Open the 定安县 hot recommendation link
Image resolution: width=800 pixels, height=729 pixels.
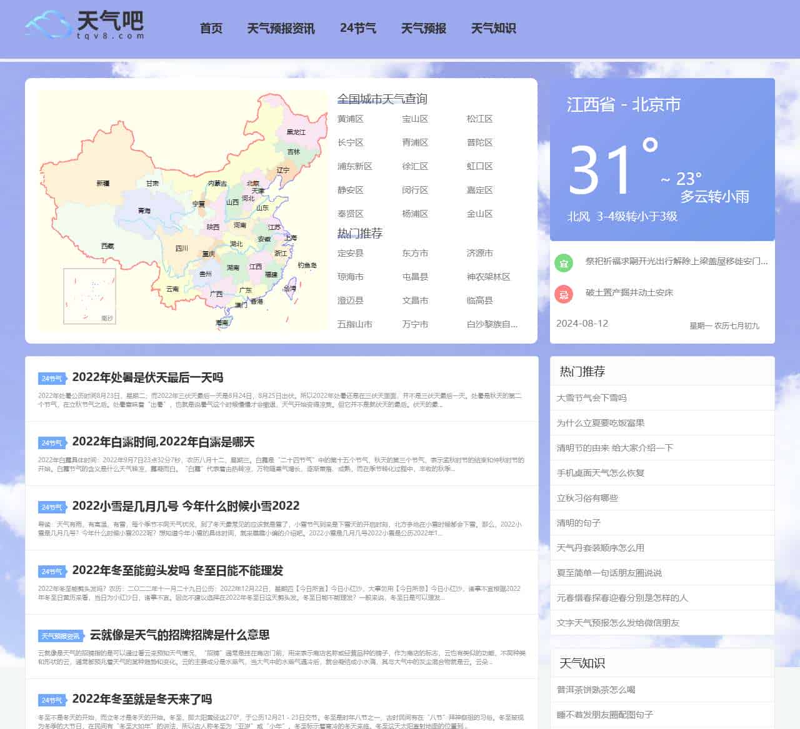[352, 253]
